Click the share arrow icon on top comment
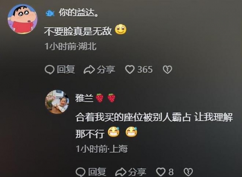Viewport: 242px width, 177px height. (x=89, y=70)
